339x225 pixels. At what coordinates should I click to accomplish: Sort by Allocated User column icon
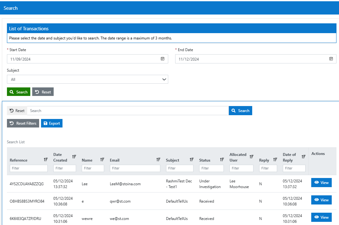pyautogui.click(x=252, y=157)
